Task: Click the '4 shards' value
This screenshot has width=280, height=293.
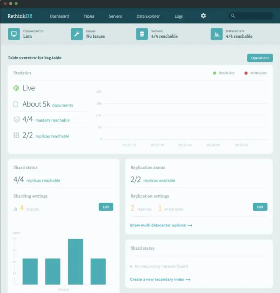Action: 29,208
